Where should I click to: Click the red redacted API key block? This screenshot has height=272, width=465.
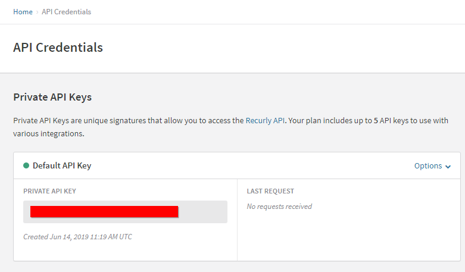click(x=104, y=211)
